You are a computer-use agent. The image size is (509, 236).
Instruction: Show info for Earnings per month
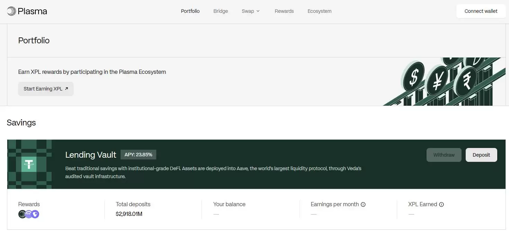[363, 204]
